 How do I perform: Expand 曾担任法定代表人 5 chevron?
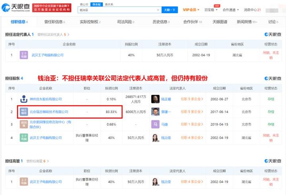68,34
